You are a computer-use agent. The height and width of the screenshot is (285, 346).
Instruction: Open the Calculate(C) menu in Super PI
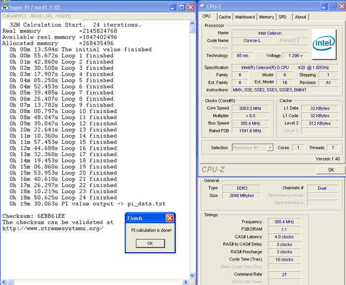14,16
